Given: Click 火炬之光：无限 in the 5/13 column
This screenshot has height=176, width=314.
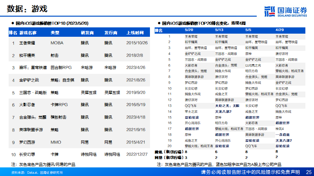Looking at the screenshot, I should (x=227, y=106).
